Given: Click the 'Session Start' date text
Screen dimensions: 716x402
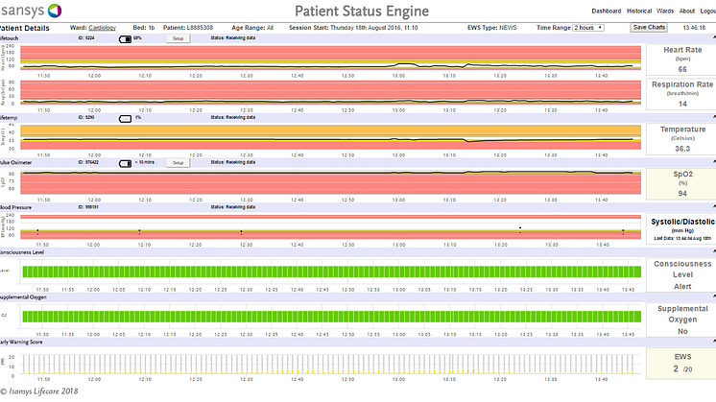Looking at the screenshot, I should [353, 28].
